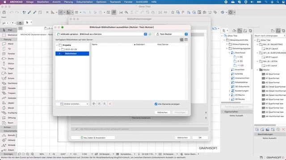
Task: Select the Treppe stair tool
Action: (x=8, y=93)
